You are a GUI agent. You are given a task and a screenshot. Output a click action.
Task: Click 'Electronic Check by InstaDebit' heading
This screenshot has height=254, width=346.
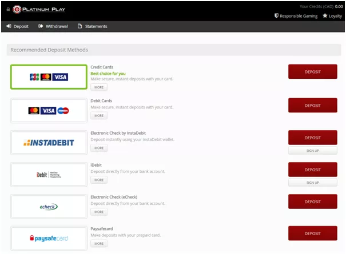click(x=118, y=133)
